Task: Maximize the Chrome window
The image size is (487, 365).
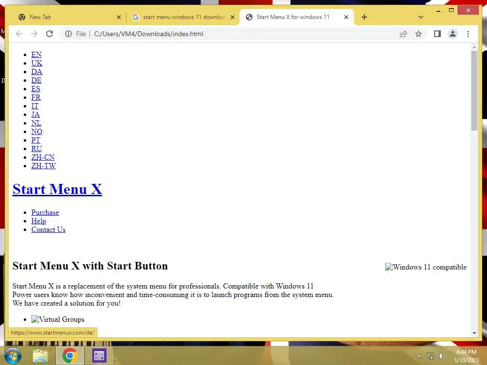Action: coord(451,10)
